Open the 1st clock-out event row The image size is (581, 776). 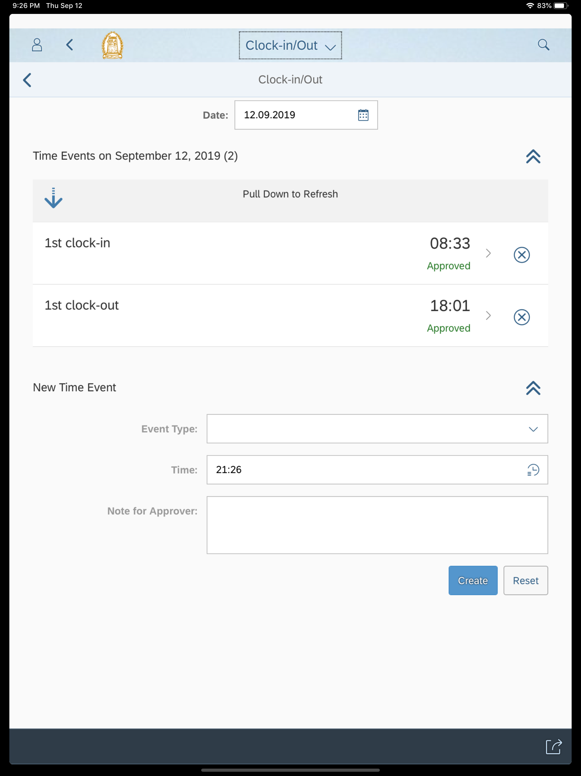290,316
